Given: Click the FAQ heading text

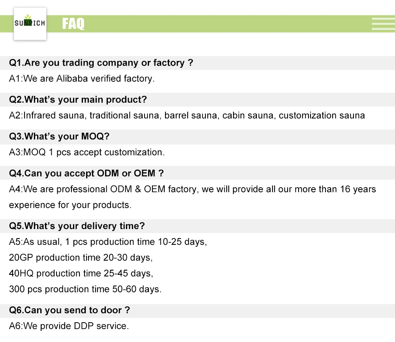Looking at the screenshot, I should click(x=73, y=24).
